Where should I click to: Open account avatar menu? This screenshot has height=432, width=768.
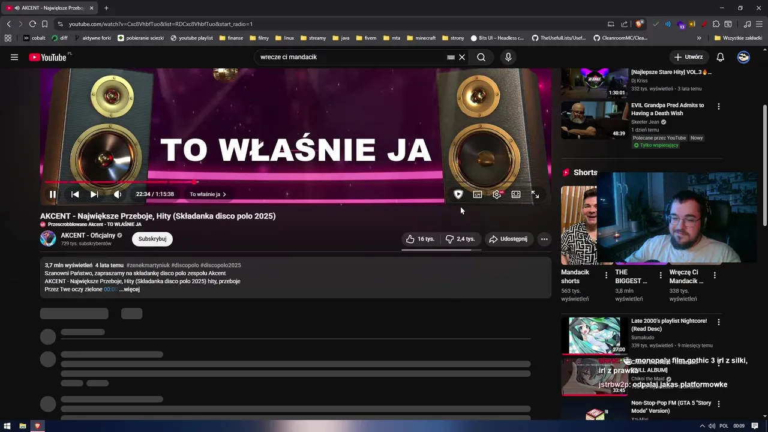click(743, 57)
